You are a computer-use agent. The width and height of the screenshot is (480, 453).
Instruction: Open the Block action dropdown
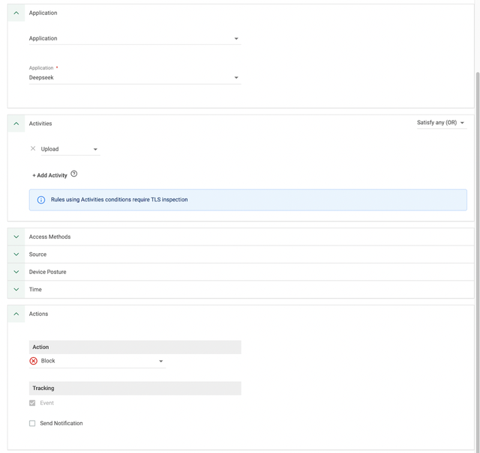97,362
